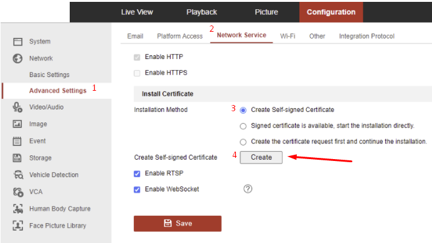Choose signed certificate is available option
Screen dimensions: 432x243
[243, 126]
